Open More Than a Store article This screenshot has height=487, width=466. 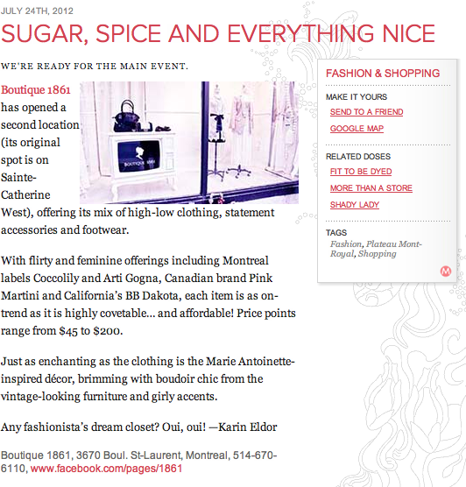pos(371,188)
